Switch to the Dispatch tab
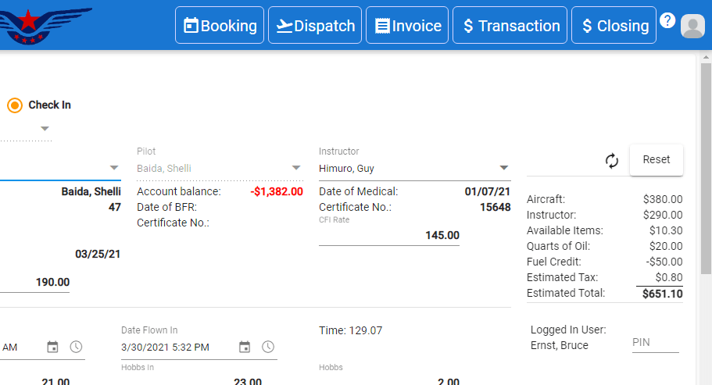Image resolution: width=712 pixels, height=385 pixels. coord(315,26)
